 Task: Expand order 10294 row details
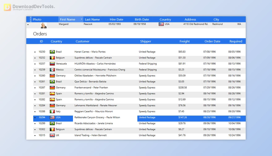(35, 118)
